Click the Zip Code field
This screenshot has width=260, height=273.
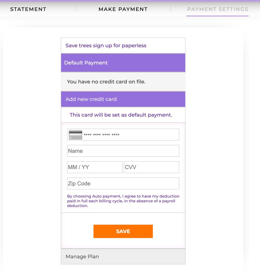coord(123,183)
